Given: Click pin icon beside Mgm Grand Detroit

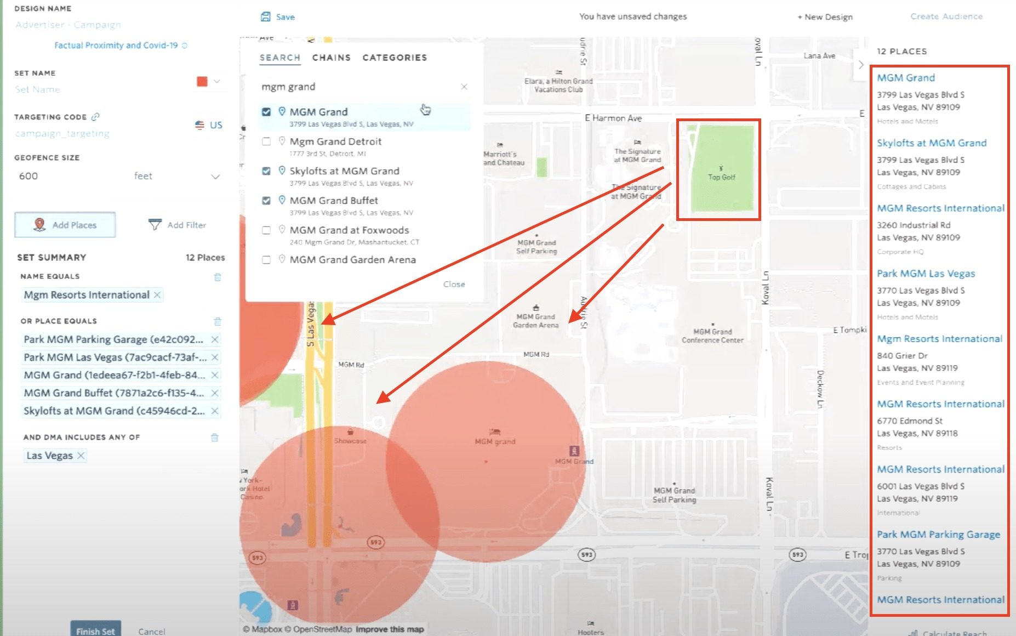Looking at the screenshot, I should (x=282, y=141).
